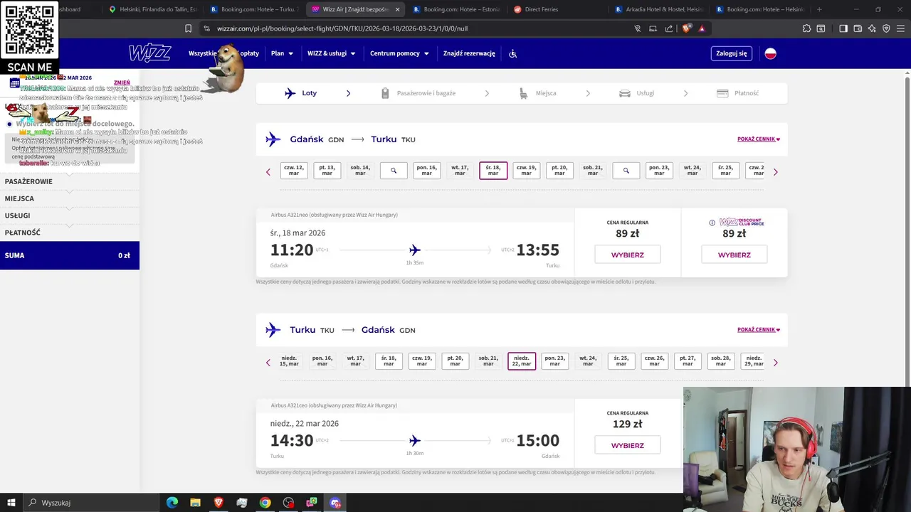The image size is (911, 512).
Task: Choose outbound date czw. 19, mar
Action: [526, 171]
